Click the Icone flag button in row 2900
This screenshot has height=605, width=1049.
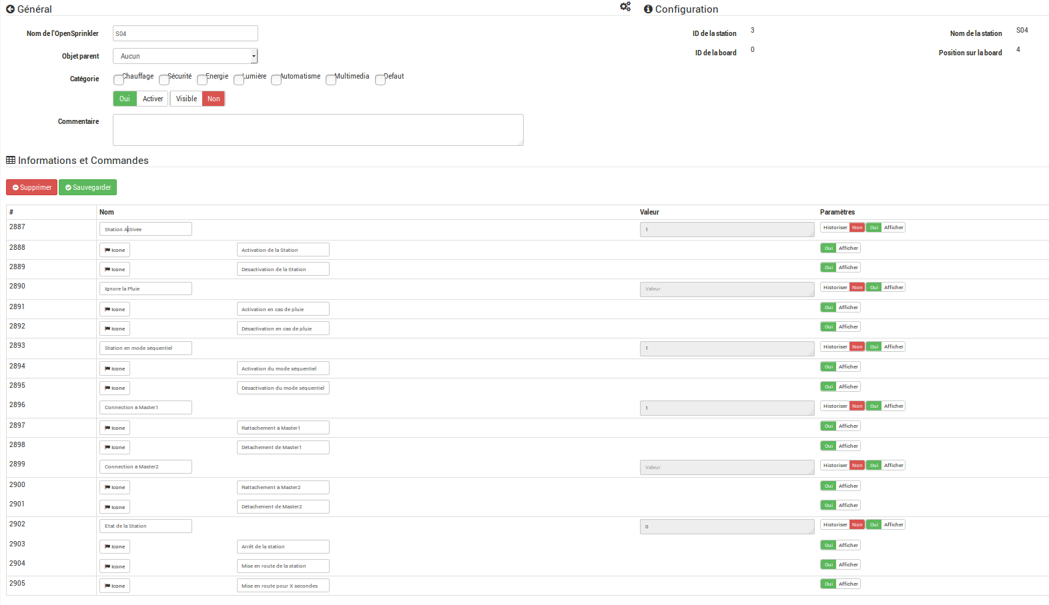pyautogui.click(x=115, y=487)
